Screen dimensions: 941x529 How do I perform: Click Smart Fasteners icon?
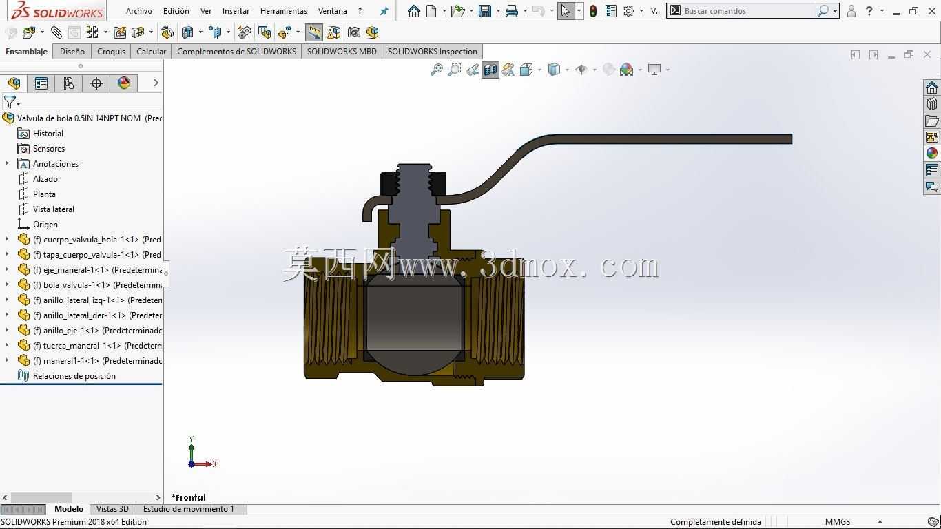tap(120, 32)
